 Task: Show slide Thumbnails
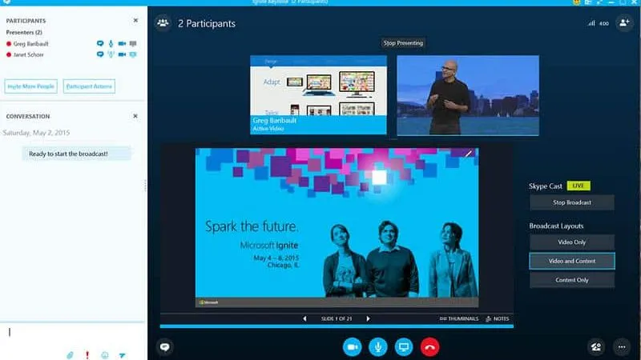(x=458, y=318)
